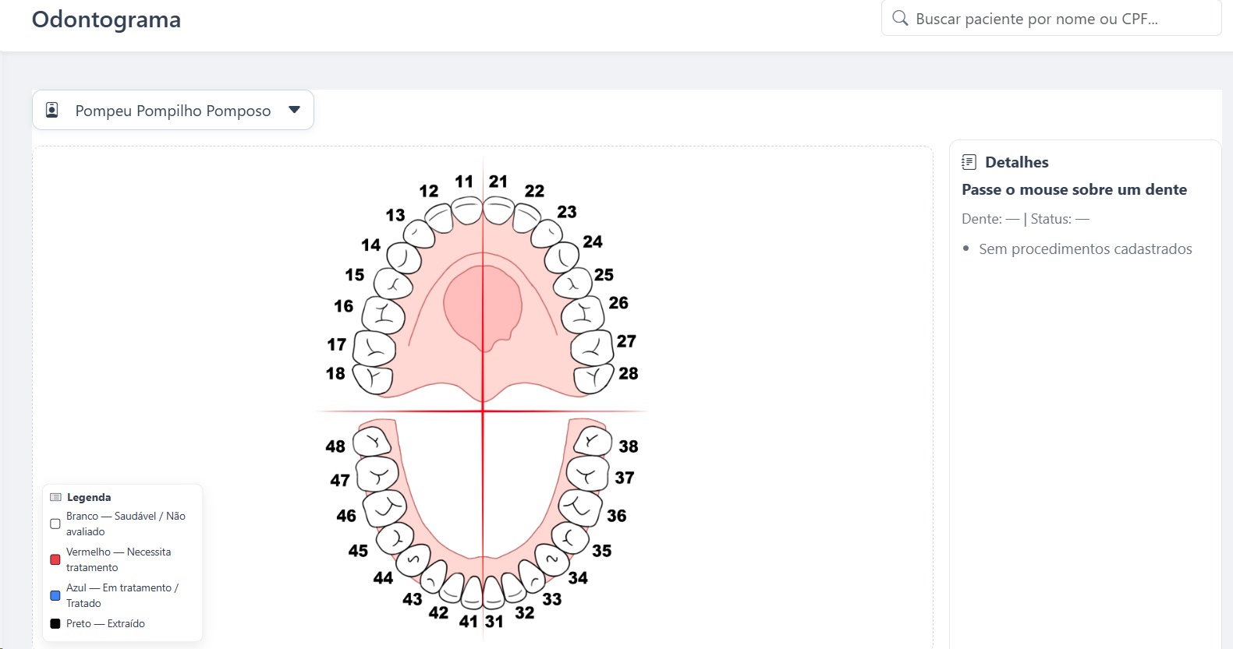Expand patient selector using the down arrow

pyautogui.click(x=294, y=110)
